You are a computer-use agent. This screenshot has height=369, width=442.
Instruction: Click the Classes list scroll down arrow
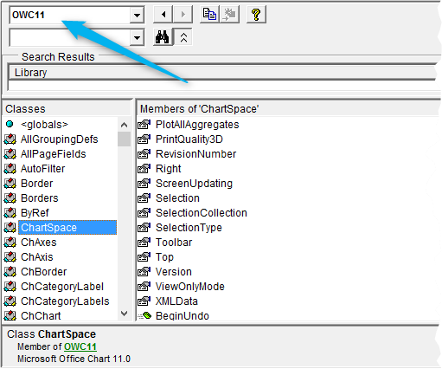(125, 314)
